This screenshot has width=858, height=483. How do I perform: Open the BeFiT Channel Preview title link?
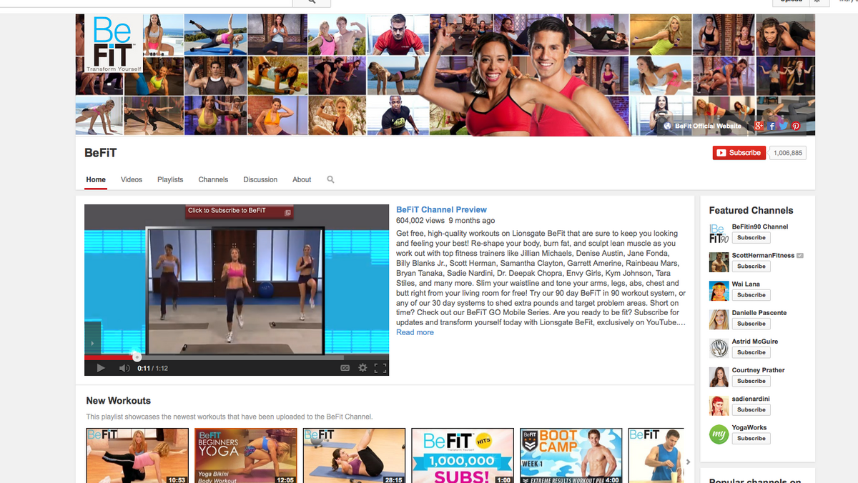tap(441, 210)
